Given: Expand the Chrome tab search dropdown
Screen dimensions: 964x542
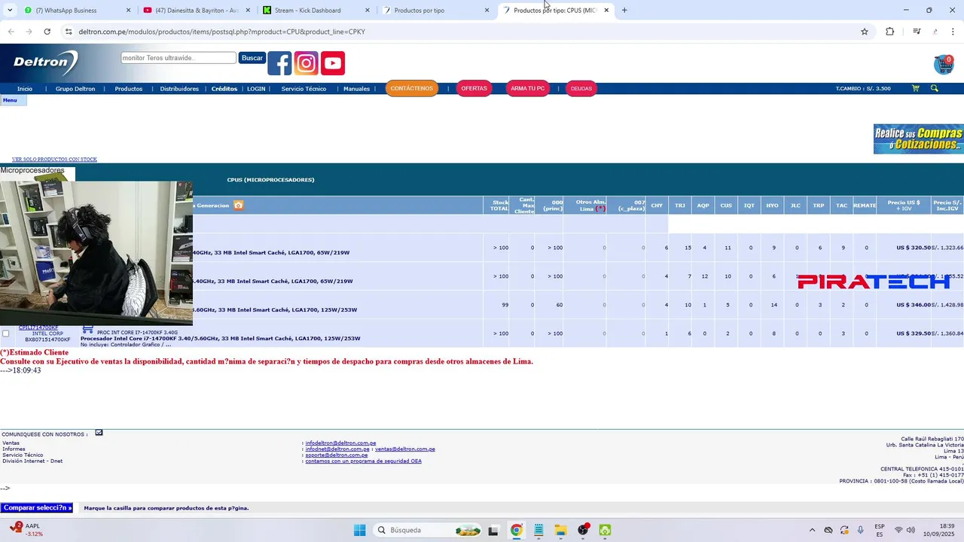Looking at the screenshot, I should point(9,11).
